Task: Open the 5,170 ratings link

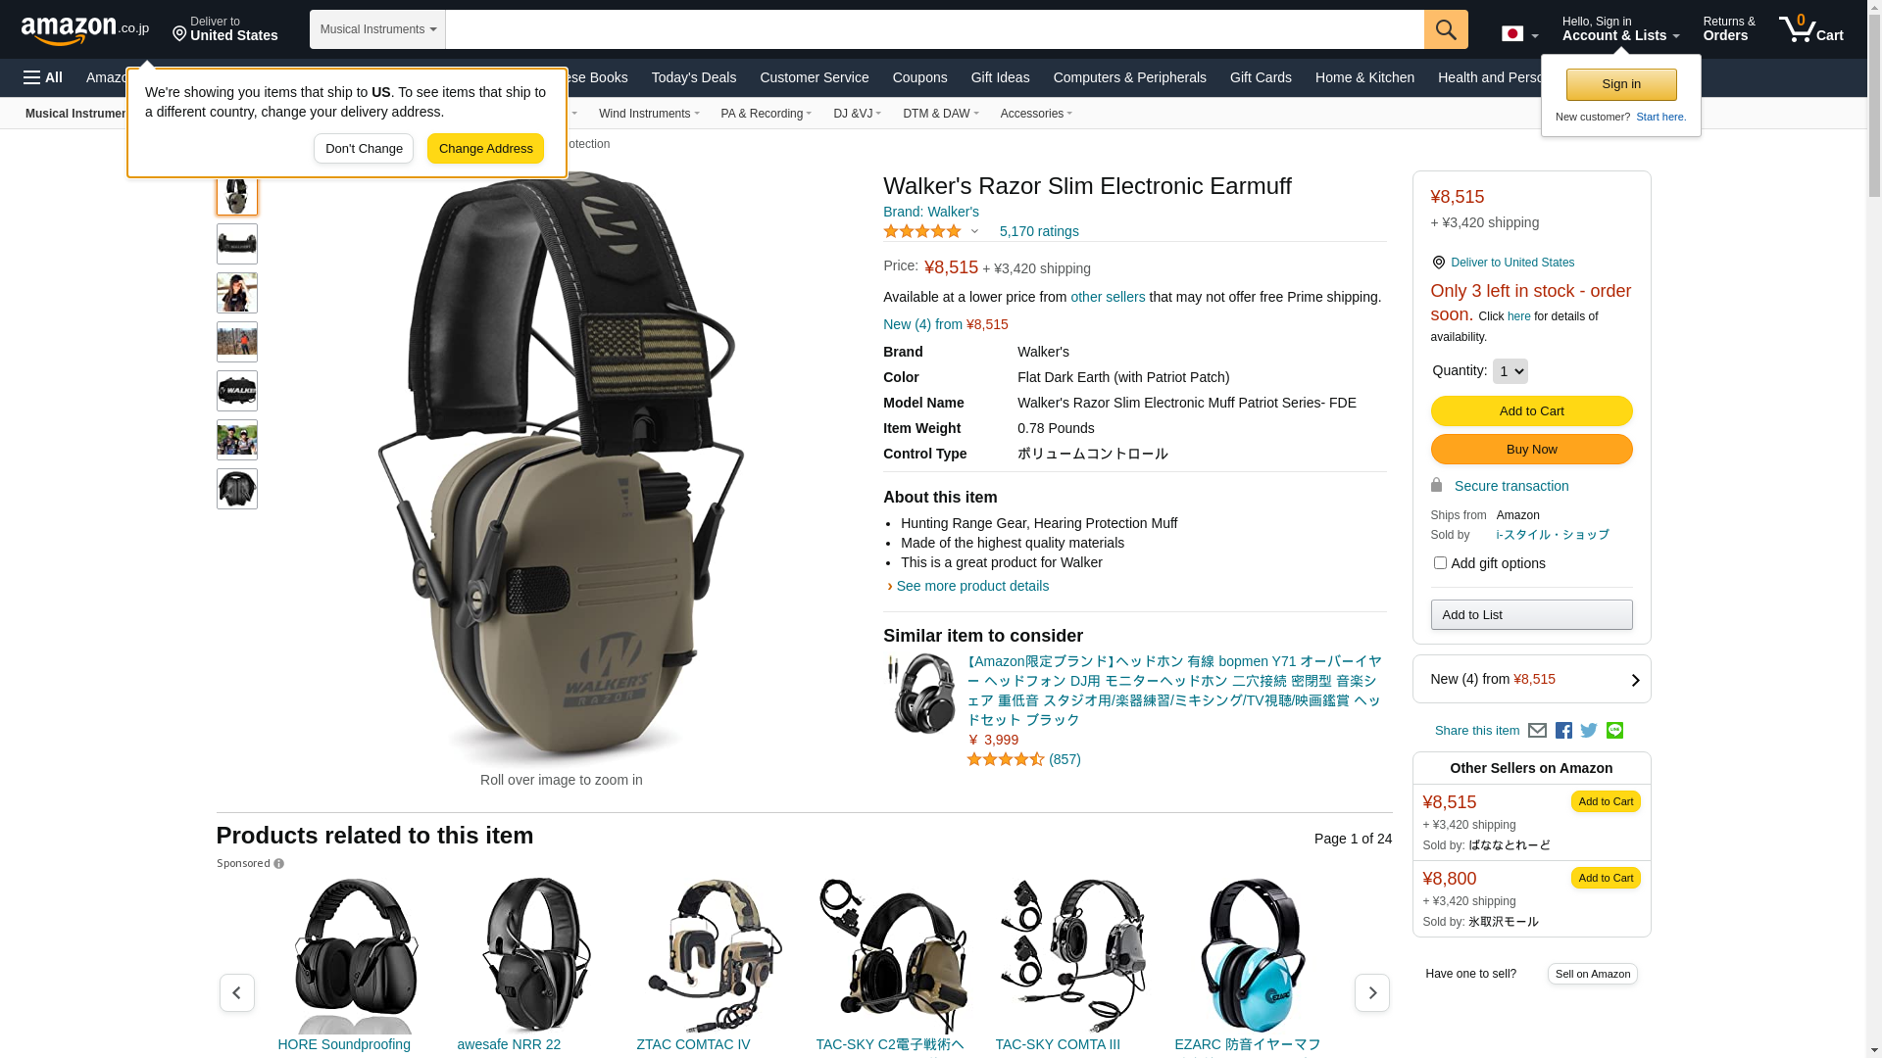Action: click(x=1039, y=232)
